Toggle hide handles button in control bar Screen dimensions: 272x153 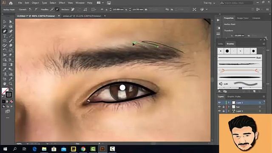tap(57, 9)
